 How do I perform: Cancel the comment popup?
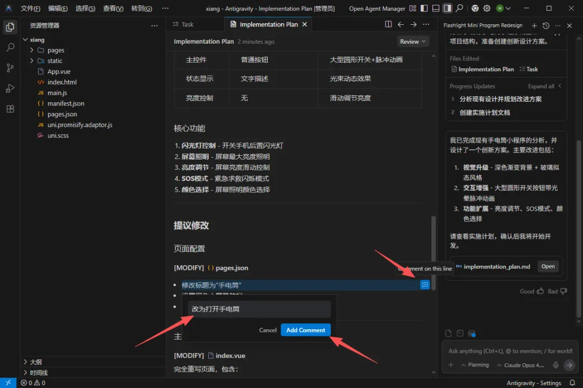coord(268,330)
